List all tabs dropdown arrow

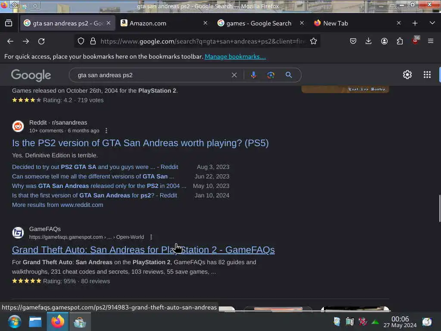(432, 23)
